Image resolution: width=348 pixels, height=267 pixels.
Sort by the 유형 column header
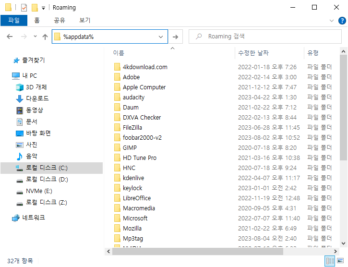pyautogui.click(x=312, y=53)
